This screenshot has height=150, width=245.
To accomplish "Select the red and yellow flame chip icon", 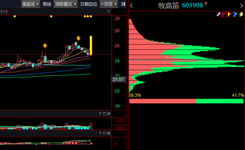I will pos(230,15).
